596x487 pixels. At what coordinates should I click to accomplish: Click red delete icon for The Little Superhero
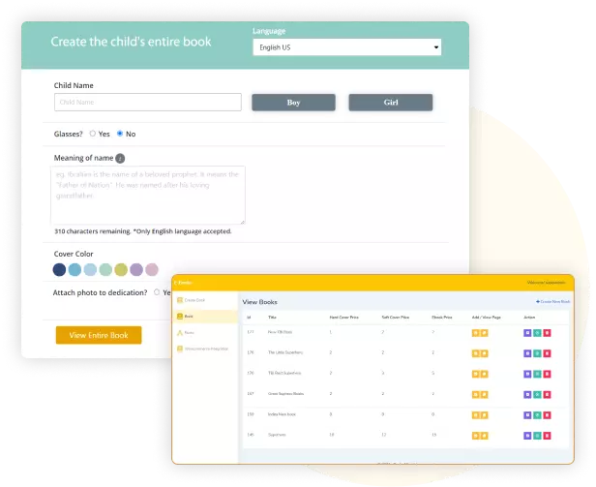[547, 353]
